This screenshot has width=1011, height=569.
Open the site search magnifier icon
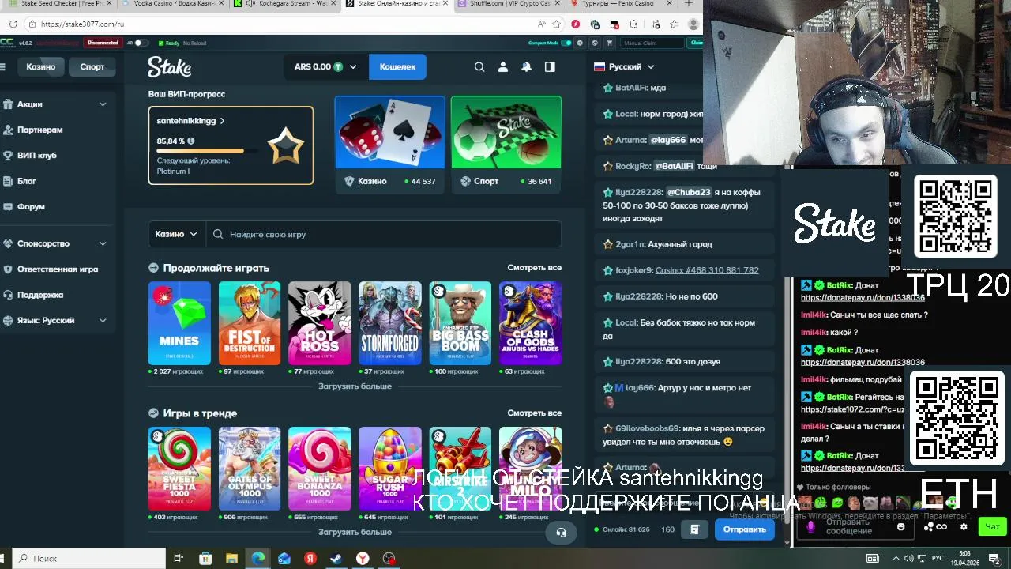tap(479, 67)
